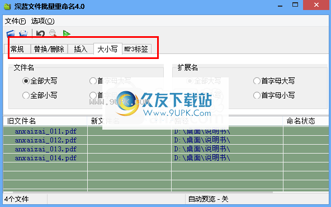Select the 大小写 tab
331x207 pixels.
(x=108, y=49)
